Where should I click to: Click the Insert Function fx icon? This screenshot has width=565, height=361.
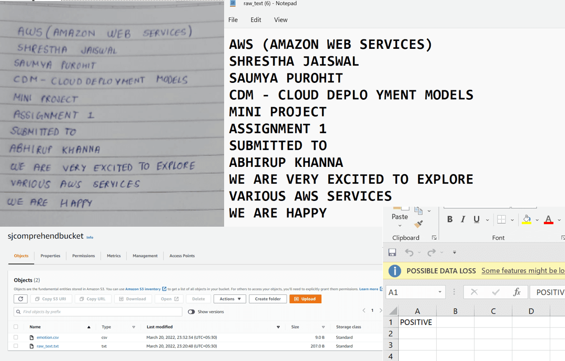[x=518, y=292]
